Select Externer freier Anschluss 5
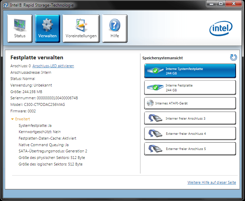The width and height of the screenshot is (245, 201). coord(190,149)
